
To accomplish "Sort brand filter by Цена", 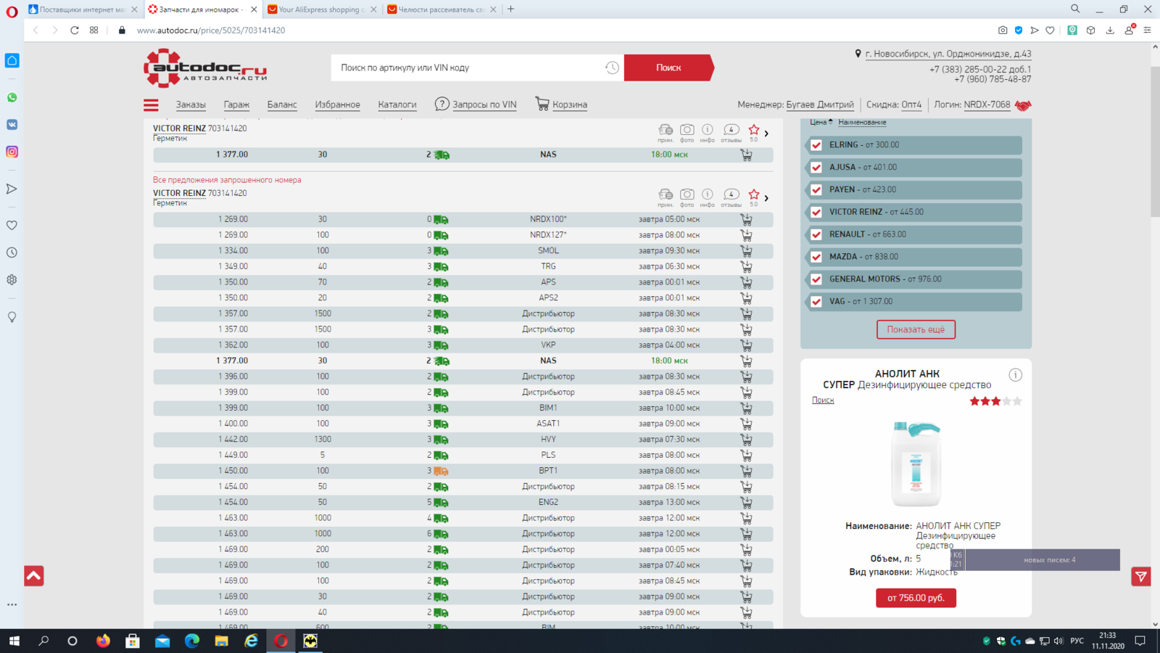I will pyautogui.click(x=821, y=122).
